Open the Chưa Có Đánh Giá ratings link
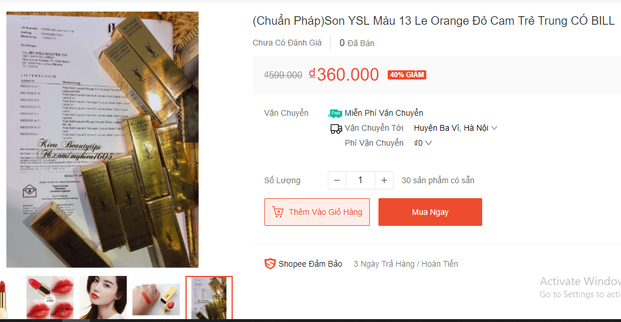621x322 pixels. pyautogui.click(x=287, y=43)
